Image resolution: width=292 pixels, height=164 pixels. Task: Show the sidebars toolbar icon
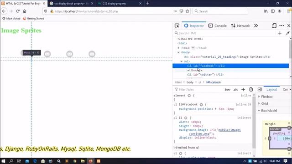tap(273, 11)
